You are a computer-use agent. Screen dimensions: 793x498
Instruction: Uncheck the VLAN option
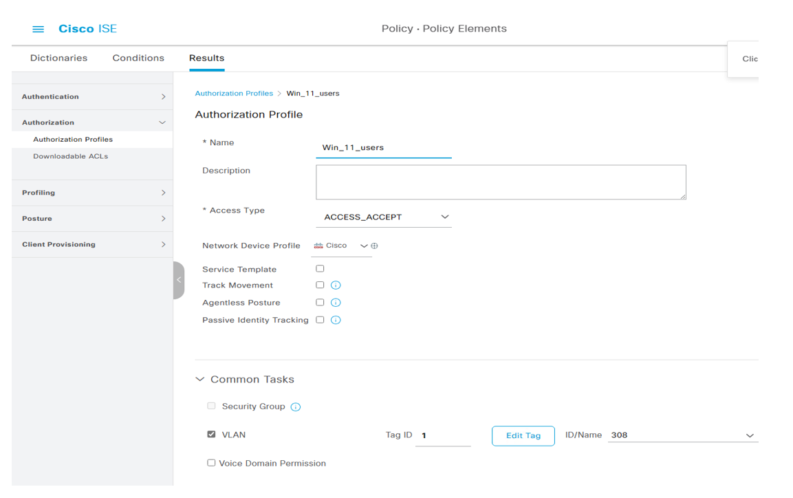coord(211,434)
